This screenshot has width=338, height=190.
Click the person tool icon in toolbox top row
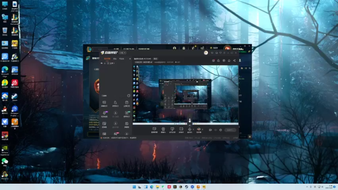coord(115,102)
